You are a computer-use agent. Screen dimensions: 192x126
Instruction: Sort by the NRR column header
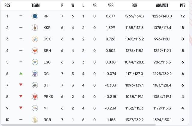tap(110, 5)
